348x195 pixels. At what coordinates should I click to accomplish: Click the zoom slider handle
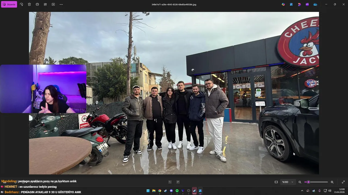click(308, 182)
